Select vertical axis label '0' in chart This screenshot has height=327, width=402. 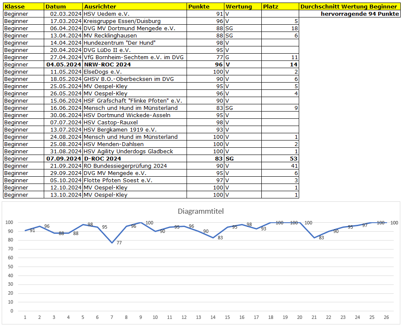[12, 311]
